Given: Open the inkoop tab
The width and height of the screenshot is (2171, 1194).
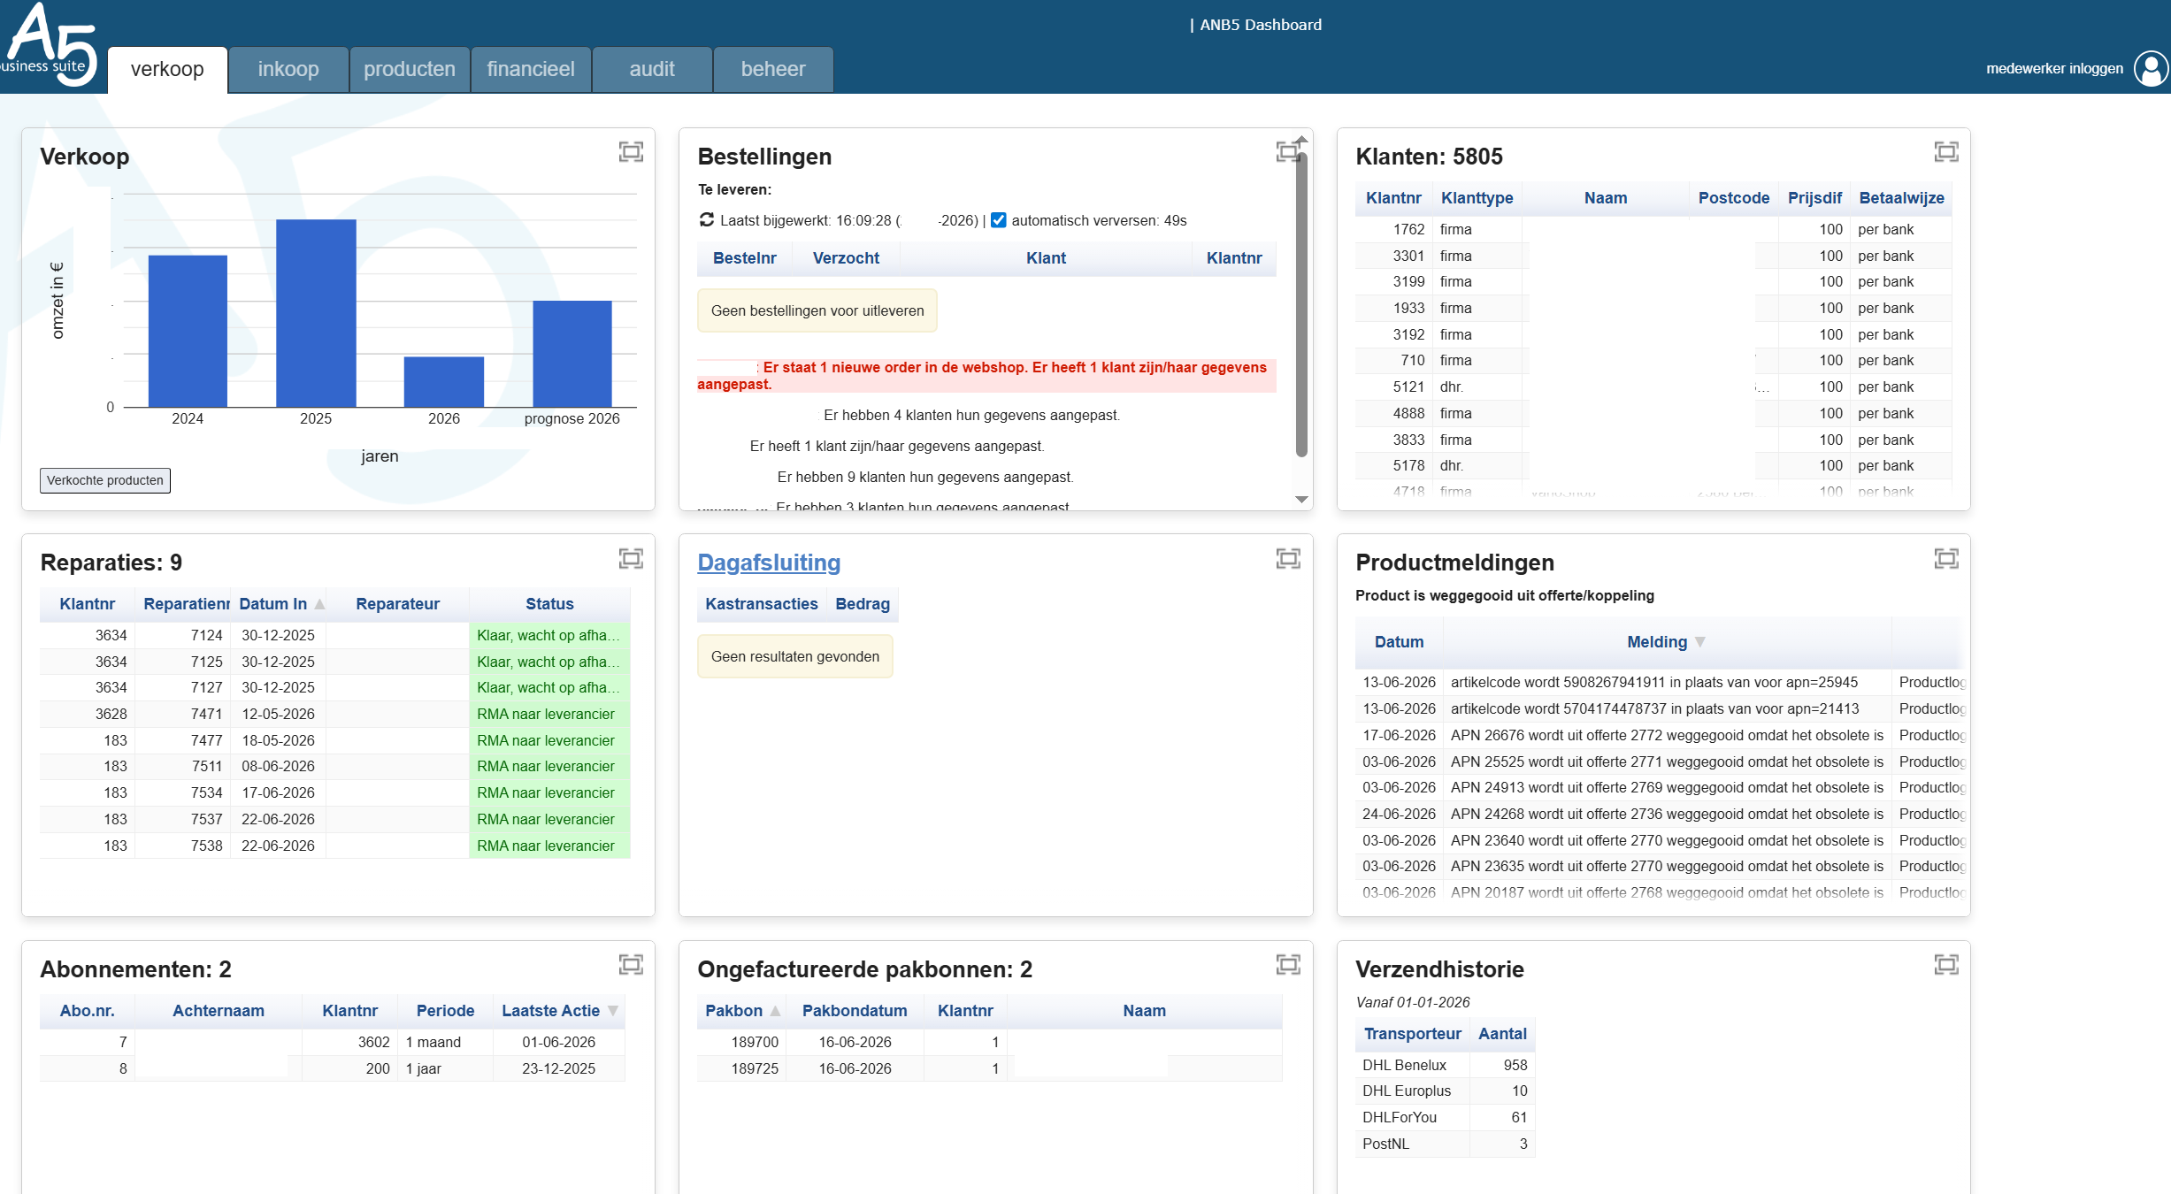Looking at the screenshot, I should point(288,69).
